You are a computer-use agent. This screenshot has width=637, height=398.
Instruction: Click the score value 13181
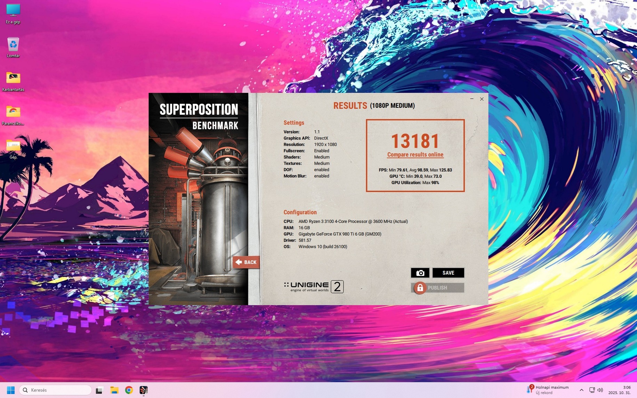(415, 141)
